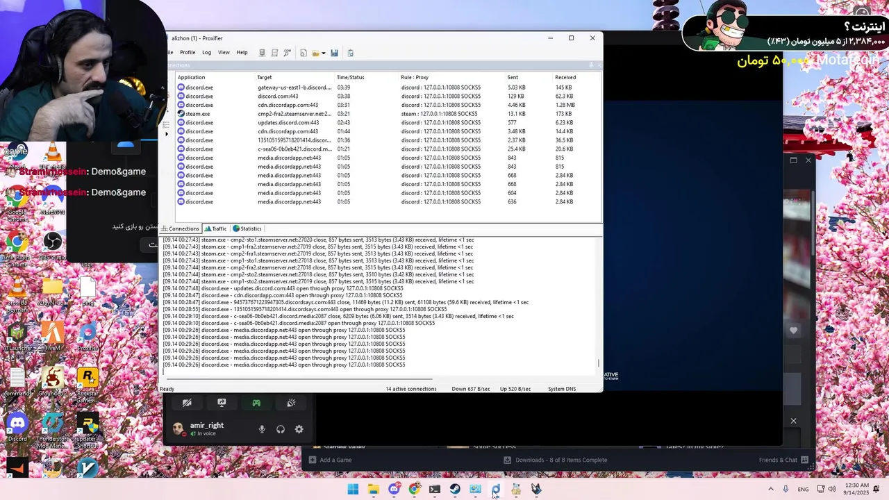Click 'Add a Game' in Steam
Viewport: 889px width, 500px height.
tap(331, 460)
